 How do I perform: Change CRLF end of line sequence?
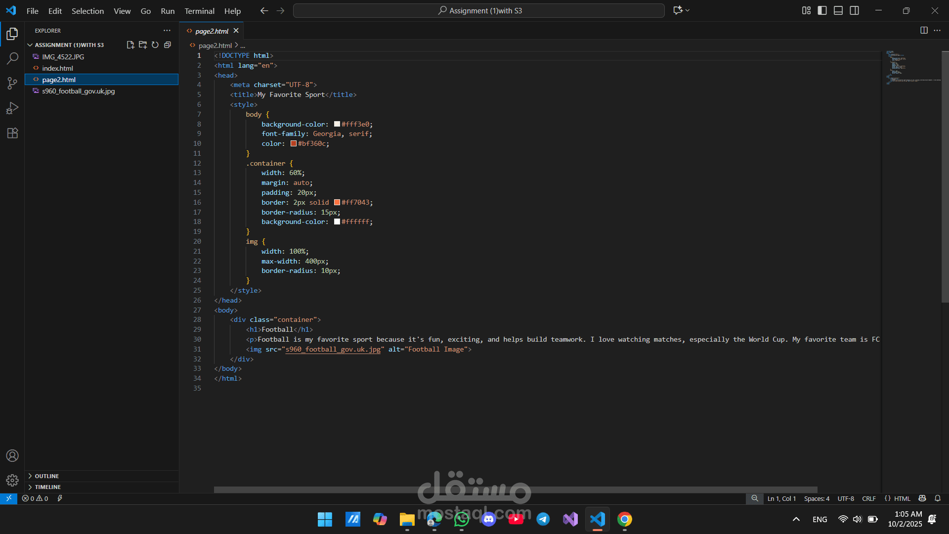(869, 498)
